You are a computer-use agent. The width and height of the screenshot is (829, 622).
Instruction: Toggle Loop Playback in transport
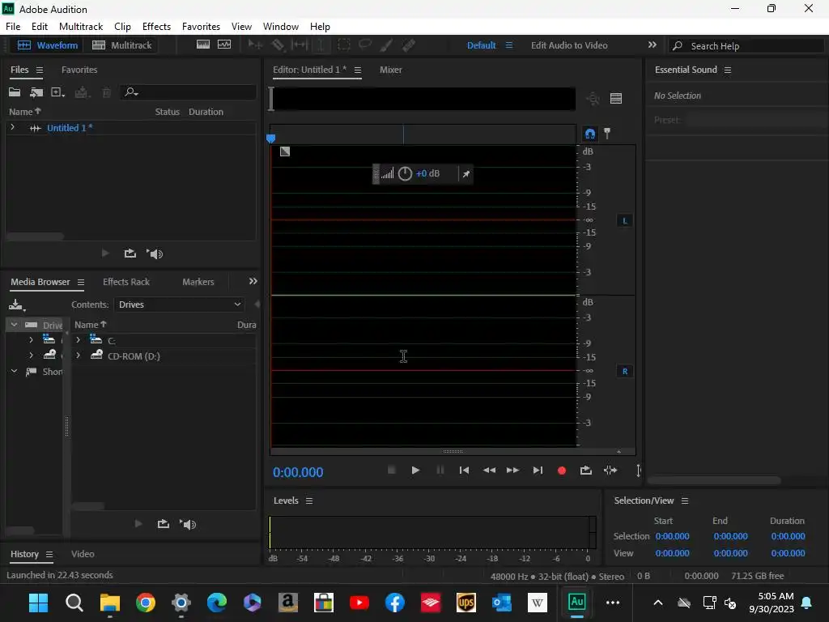click(586, 471)
